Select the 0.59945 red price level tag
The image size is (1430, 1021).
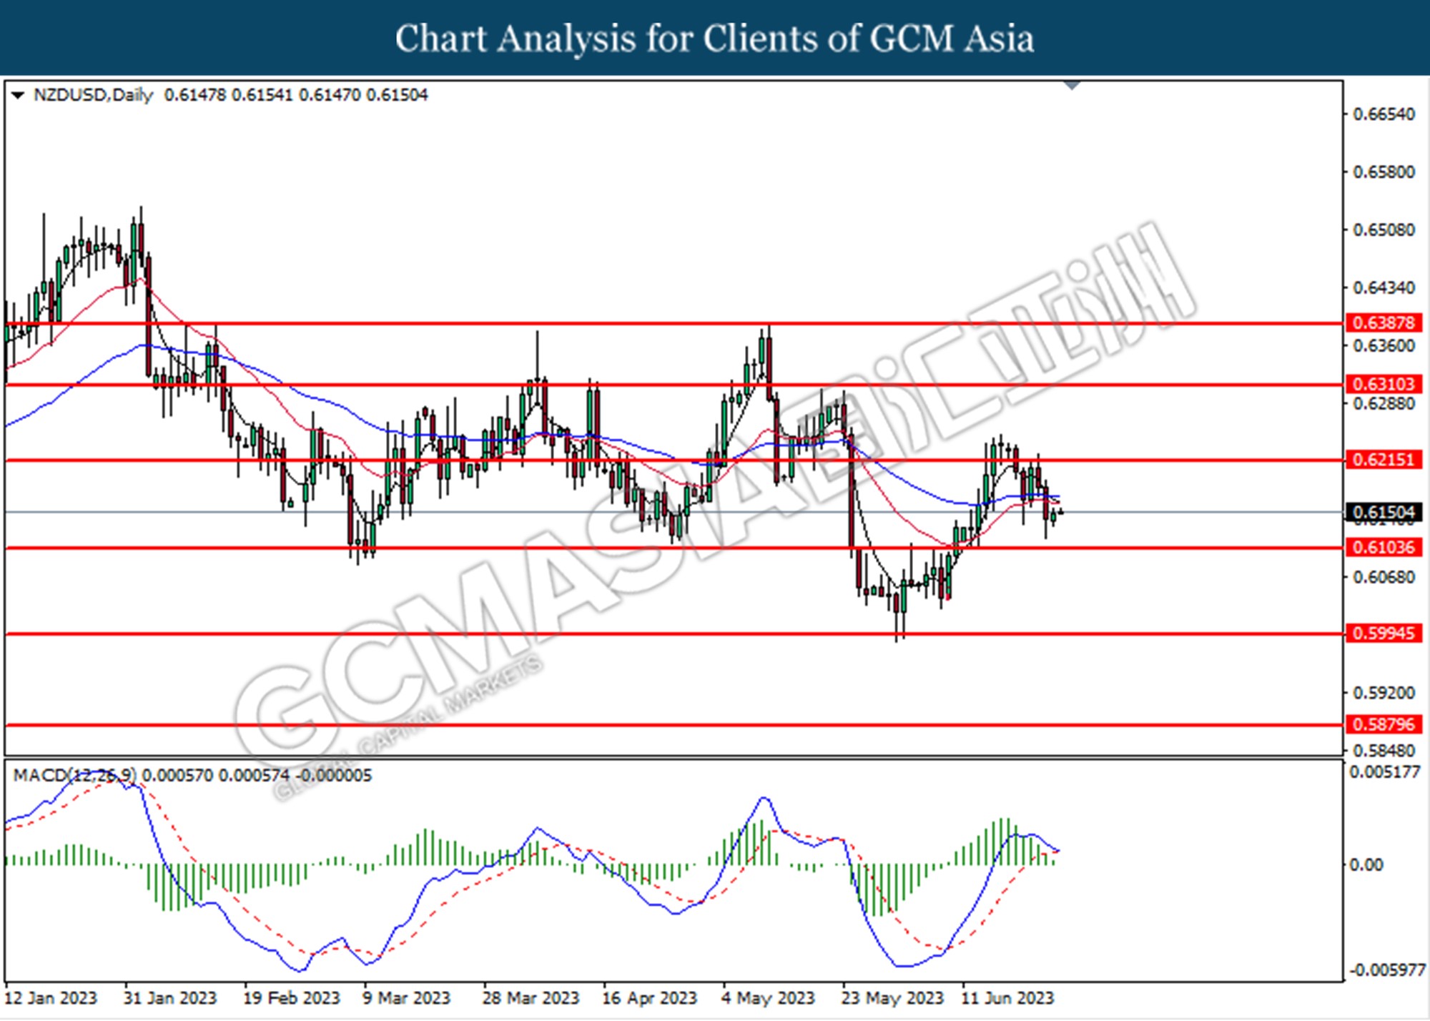click(1384, 633)
